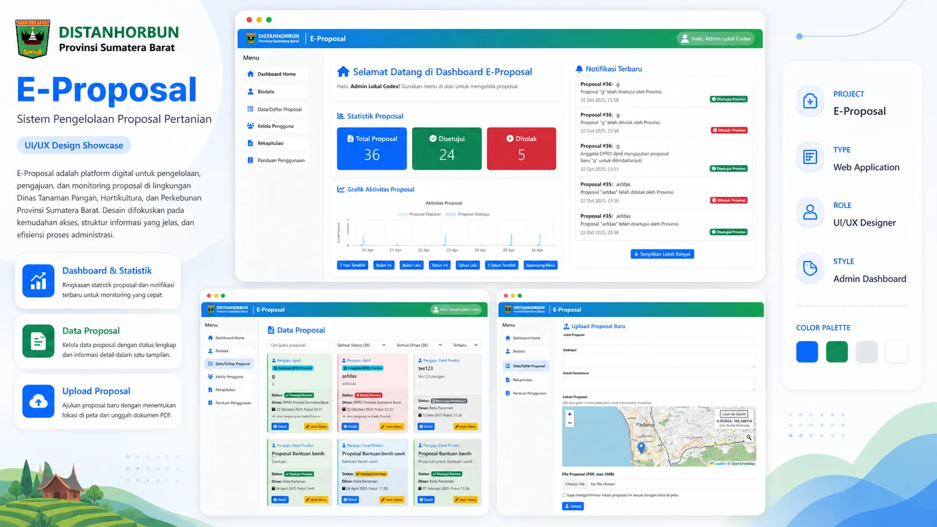This screenshot has width=937, height=527.
Task: Open Rekapitulasi in the Dashboard window menu
Action: pyautogui.click(x=277, y=143)
